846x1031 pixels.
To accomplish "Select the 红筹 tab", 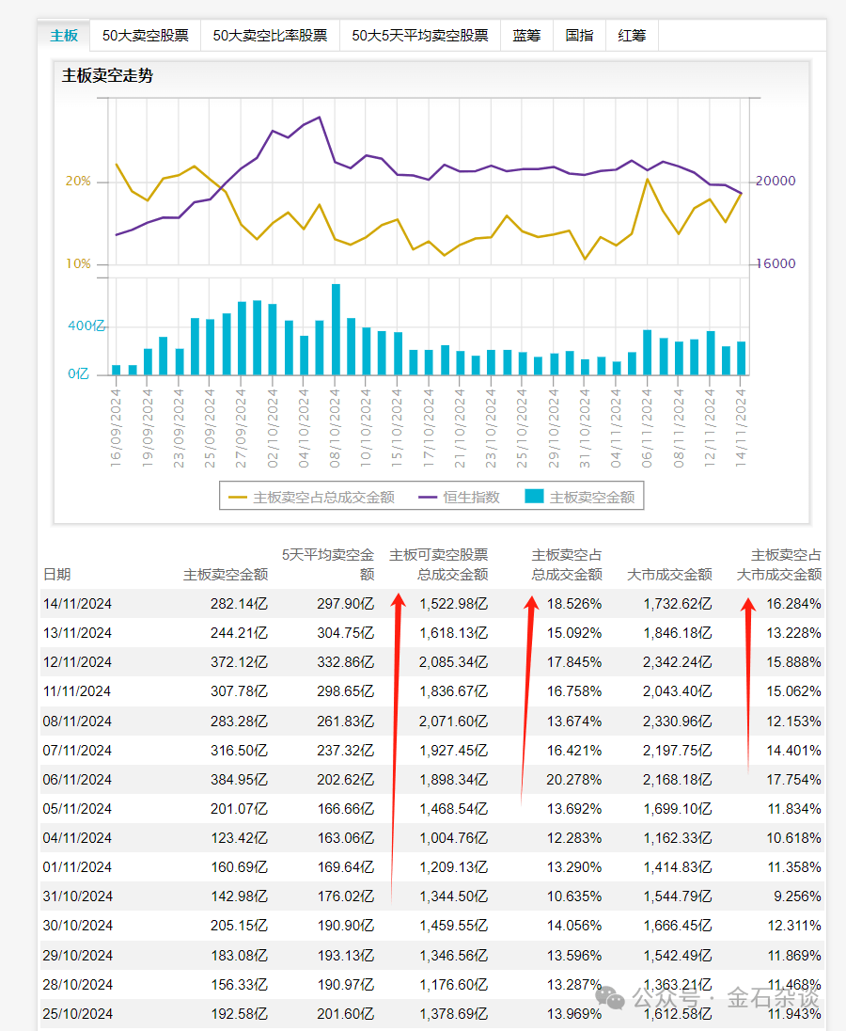I will [631, 34].
